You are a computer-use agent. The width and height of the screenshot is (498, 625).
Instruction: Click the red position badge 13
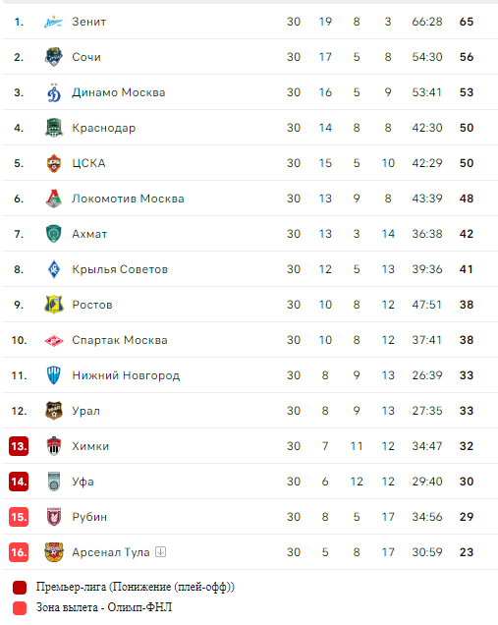[x=19, y=446]
